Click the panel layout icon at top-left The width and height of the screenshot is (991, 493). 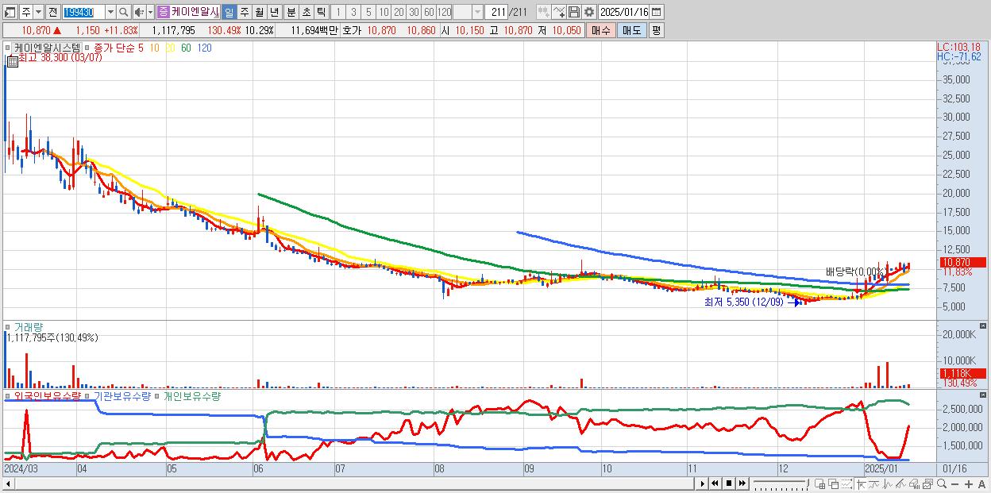10,12
